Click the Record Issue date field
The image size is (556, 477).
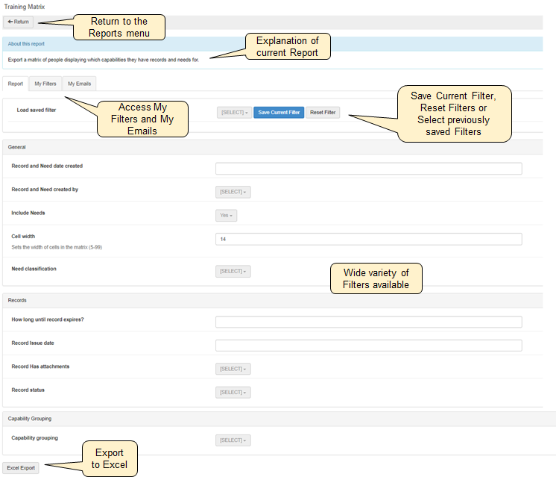[368, 346]
